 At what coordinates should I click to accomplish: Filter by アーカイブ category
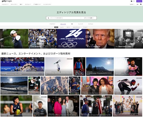click(85, 27)
